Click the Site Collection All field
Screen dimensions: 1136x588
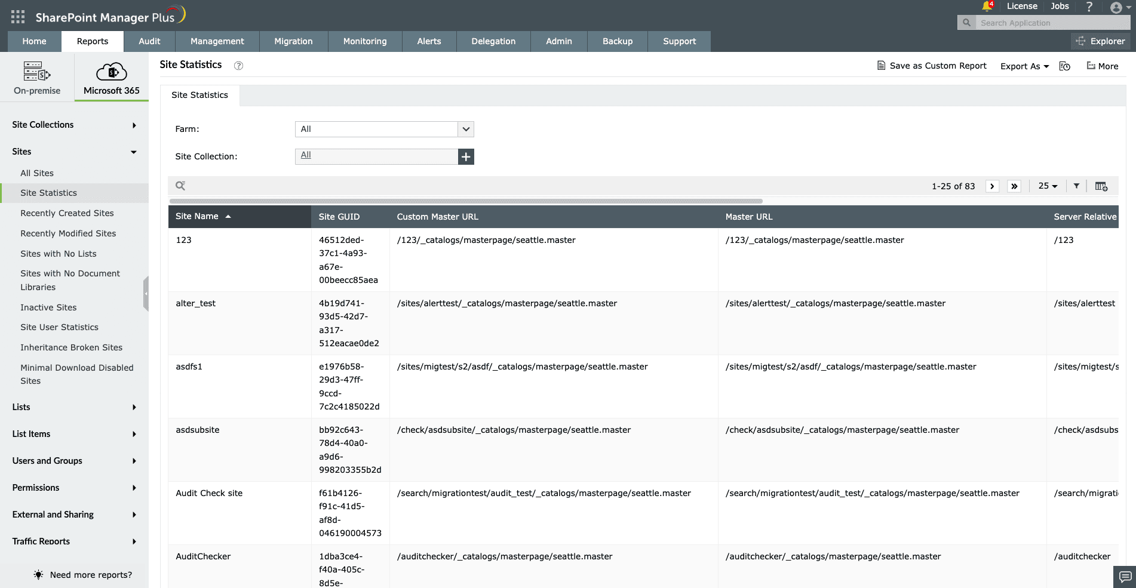pos(377,156)
